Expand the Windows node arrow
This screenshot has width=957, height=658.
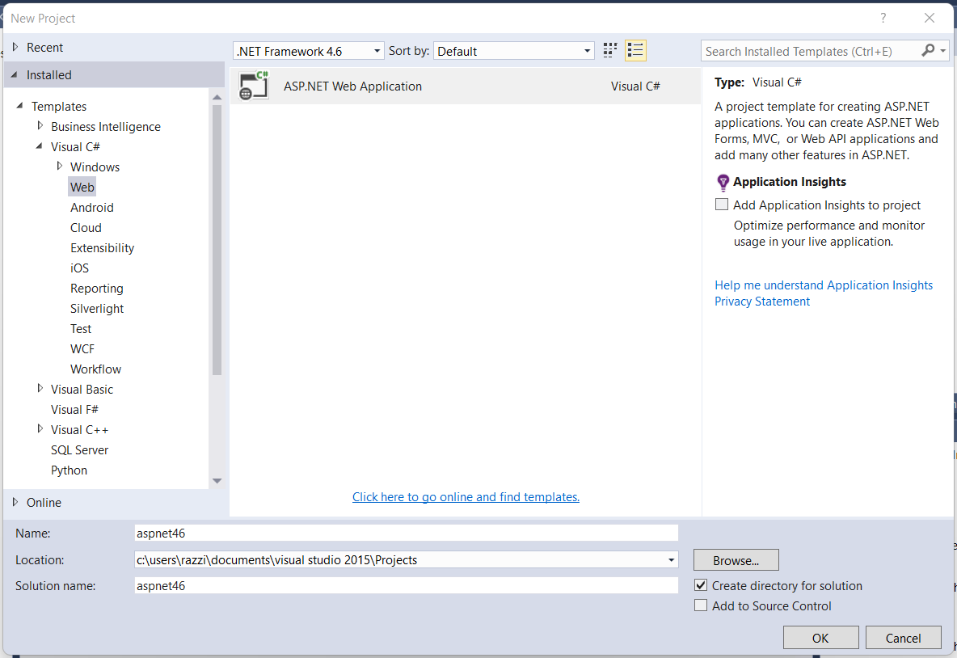(x=59, y=166)
